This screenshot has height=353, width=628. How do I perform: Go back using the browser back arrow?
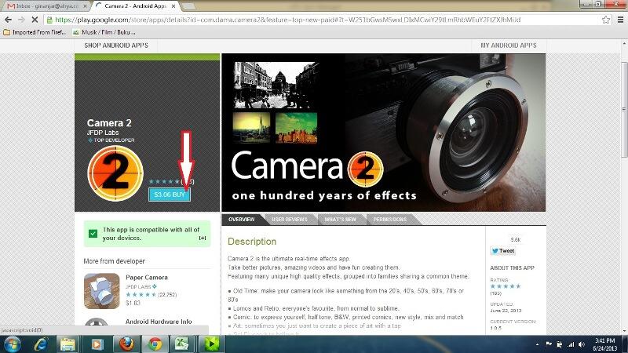[8, 19]
